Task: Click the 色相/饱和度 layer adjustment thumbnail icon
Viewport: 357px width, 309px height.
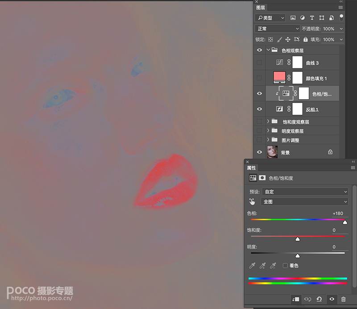Action: coord(286,93)
